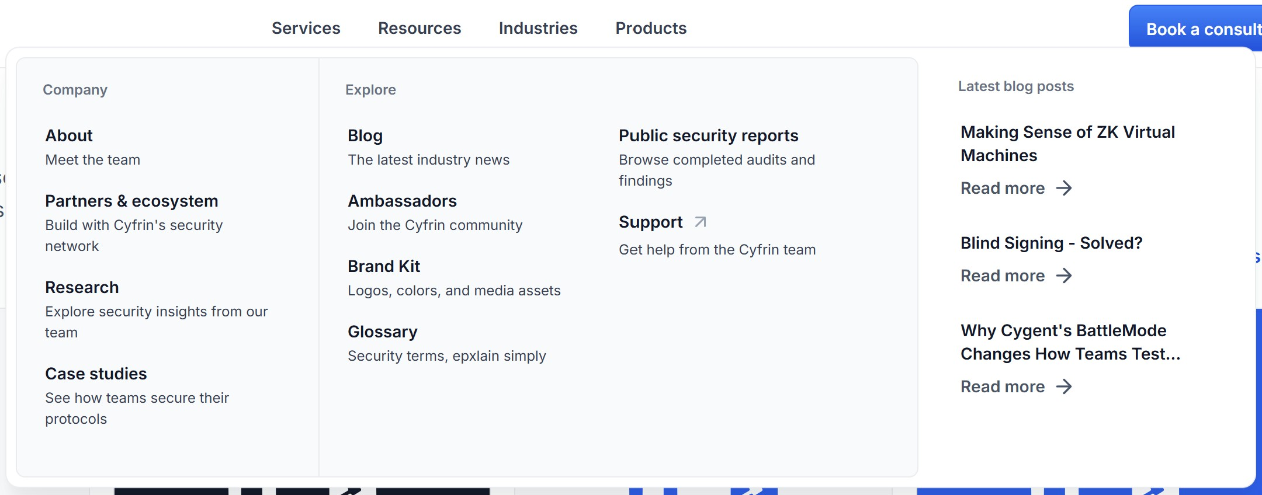Click arrow icon after BattleMode Read more
The image size is (1262, 495).
pos(1064,386)
